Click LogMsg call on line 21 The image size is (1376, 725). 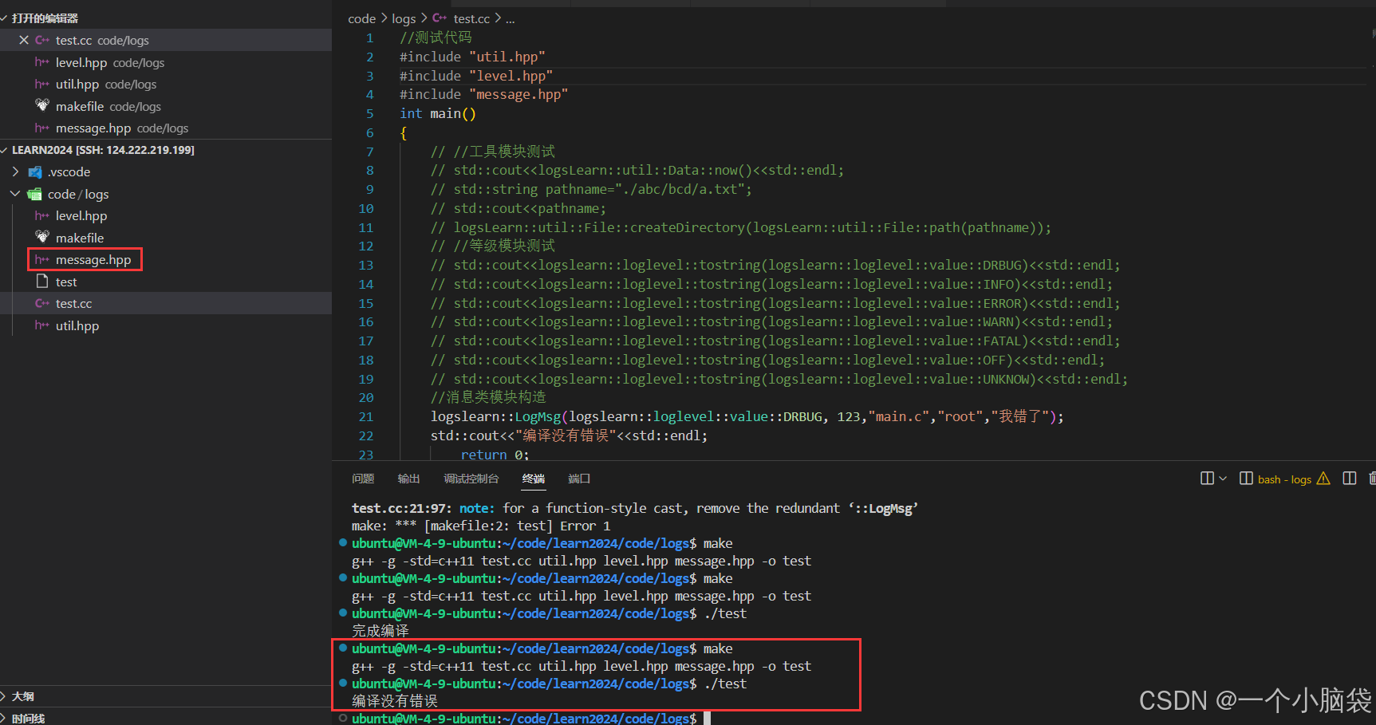[538, 416]
